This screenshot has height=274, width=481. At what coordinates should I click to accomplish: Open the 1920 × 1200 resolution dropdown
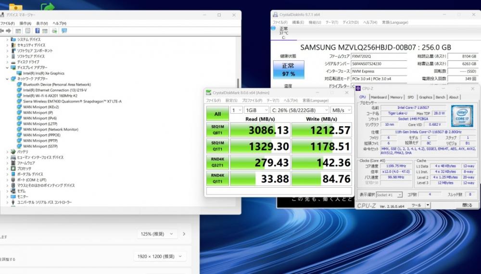[160, 257]
